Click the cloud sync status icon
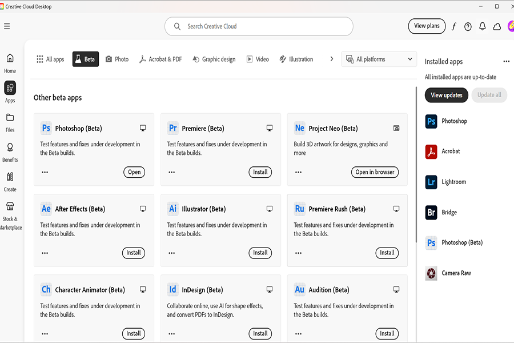The image size is (514, 343). point(497,26)
